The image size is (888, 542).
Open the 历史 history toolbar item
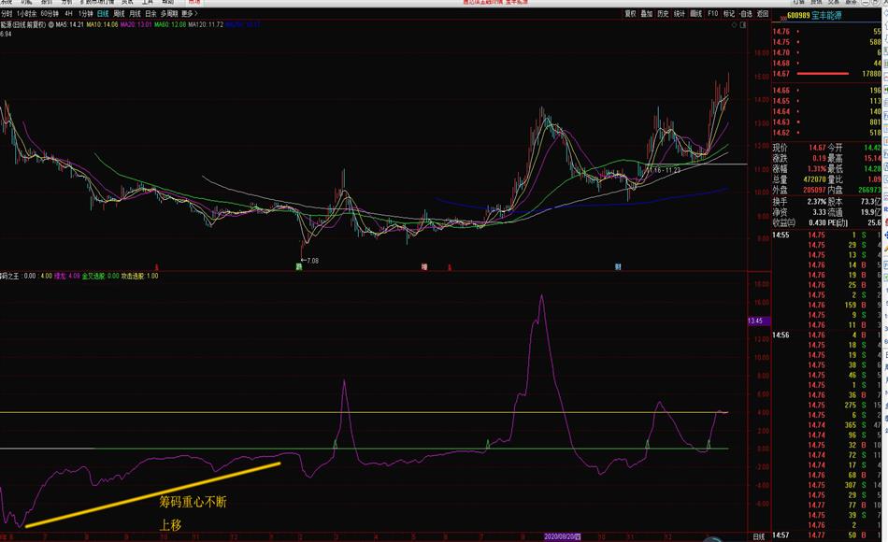click(x=663, y=14)
